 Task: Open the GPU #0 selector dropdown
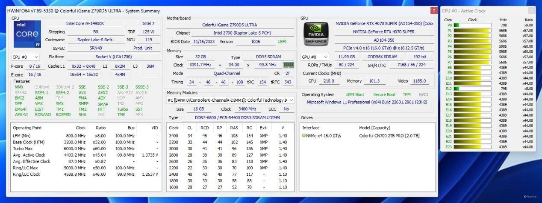(x=315, y=57)
